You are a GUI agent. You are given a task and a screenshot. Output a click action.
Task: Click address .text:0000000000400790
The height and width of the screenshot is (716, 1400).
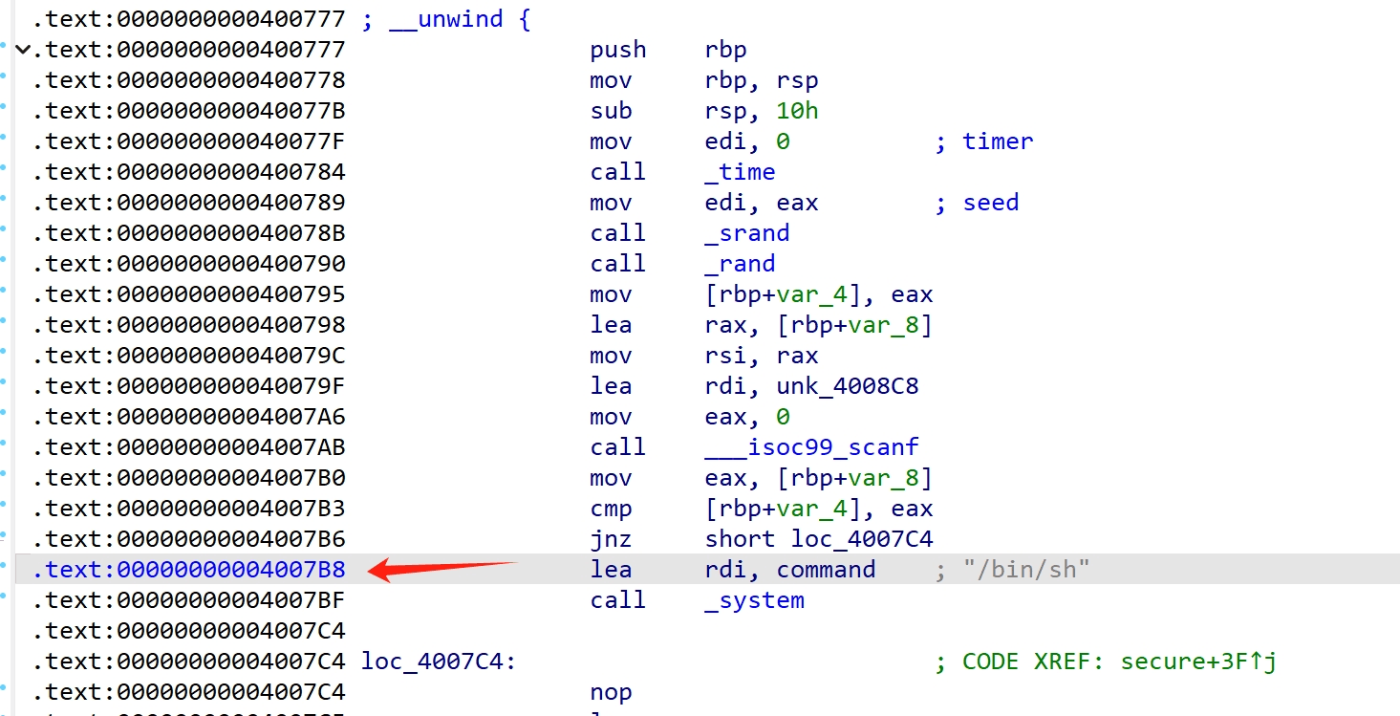[188, 264]
